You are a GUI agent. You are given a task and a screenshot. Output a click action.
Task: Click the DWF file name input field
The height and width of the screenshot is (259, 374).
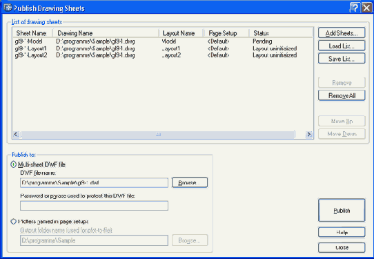95,183
